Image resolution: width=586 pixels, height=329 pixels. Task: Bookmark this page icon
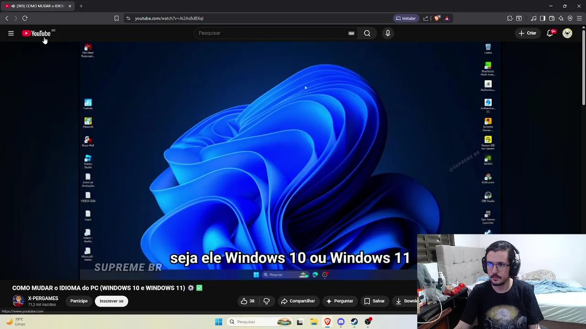(x=116, y=18)
